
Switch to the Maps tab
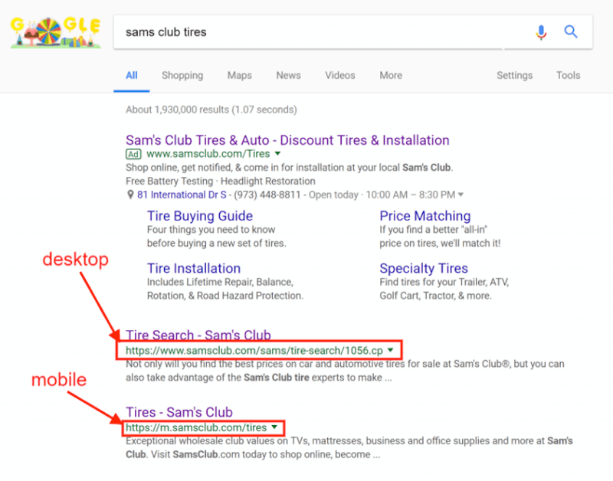[240, 75]
